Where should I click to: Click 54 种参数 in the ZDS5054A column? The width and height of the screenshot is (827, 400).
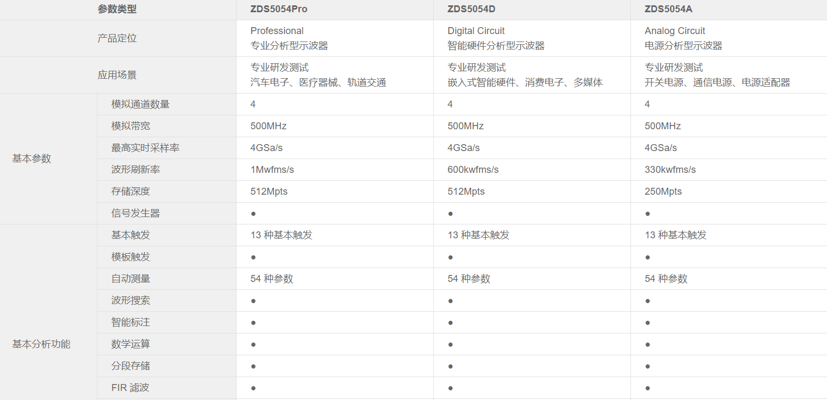(x=666, y=279)
